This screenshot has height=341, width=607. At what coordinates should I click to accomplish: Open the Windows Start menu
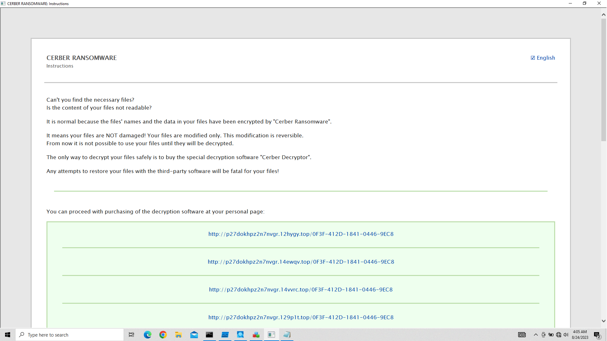click(8, 335)
